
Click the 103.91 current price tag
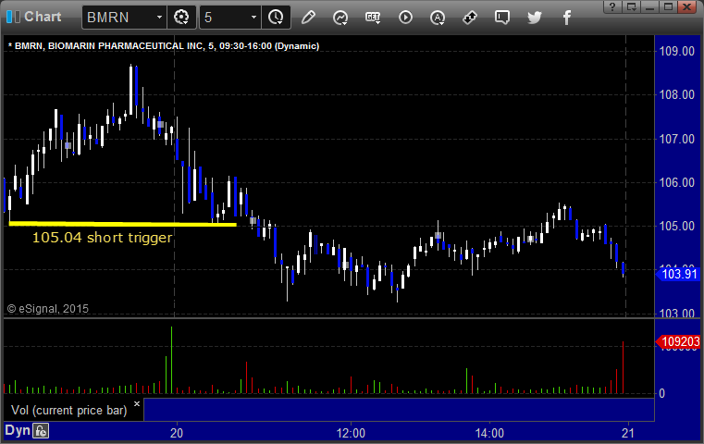pyautogui.click(x=679, y=274)
